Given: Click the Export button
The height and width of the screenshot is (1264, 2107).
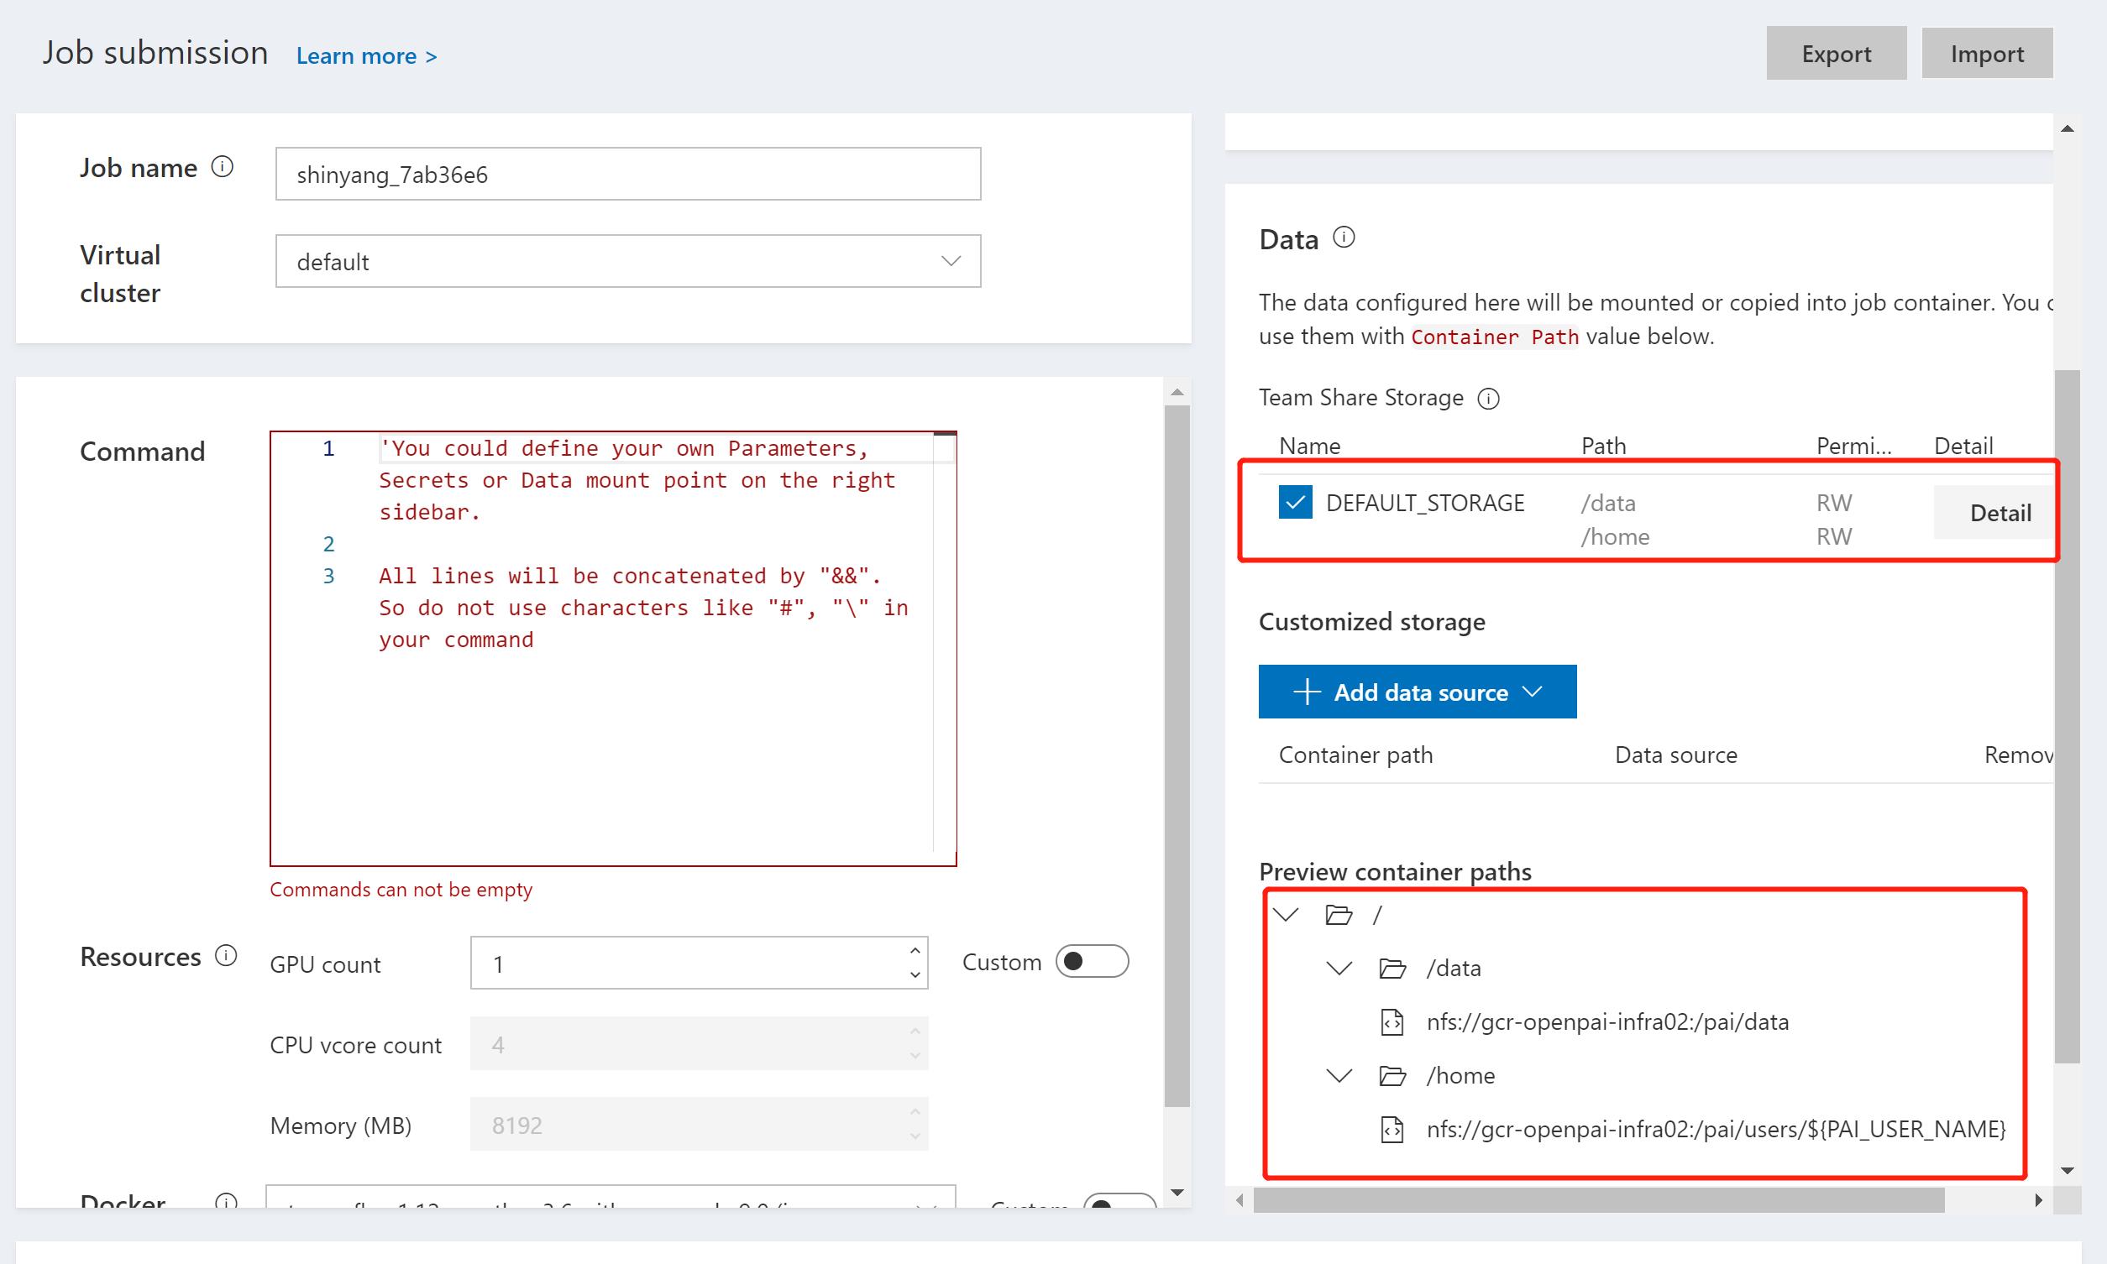Looking at the screenshot, I should 1835,54.
